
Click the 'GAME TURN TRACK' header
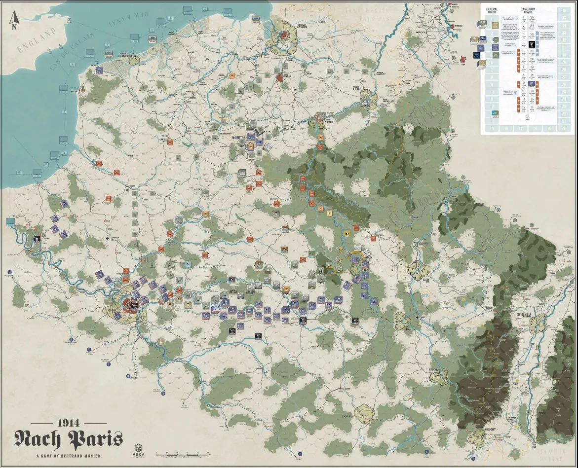[528, 11]
